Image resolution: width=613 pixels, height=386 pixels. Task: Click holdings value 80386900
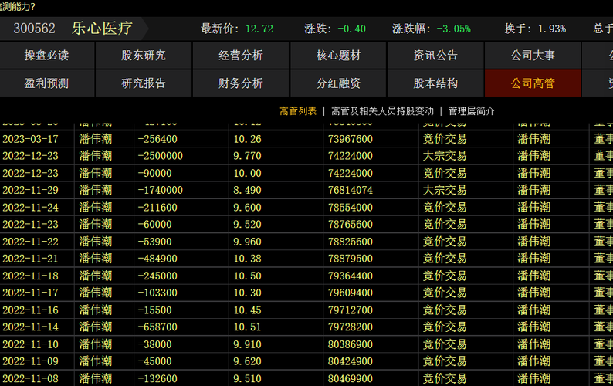(x=351, y=344)
